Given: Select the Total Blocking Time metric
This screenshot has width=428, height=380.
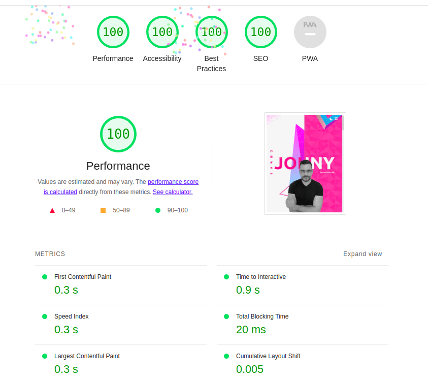Looking at the screenshot, I should coord(262,316).
